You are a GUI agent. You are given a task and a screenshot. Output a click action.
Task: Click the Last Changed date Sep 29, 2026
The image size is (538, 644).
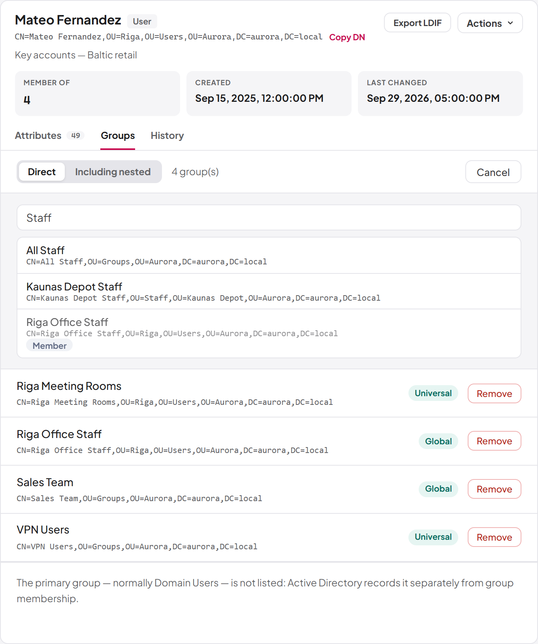tap(433, 98)
